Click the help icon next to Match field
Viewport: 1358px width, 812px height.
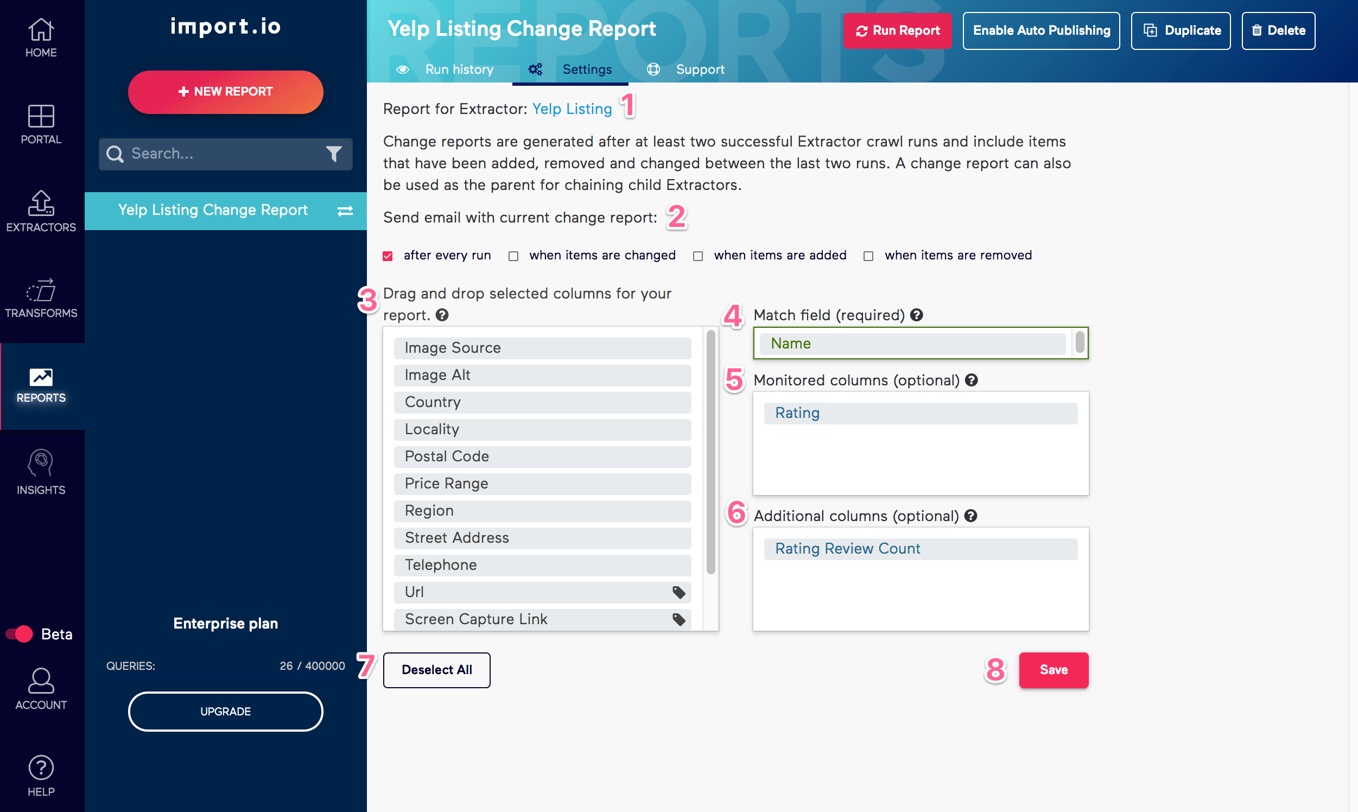point(918,315)
